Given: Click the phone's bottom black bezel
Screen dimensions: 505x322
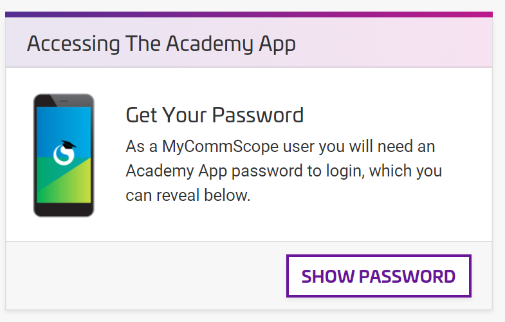Looking at the screenshot, I should coord(64,210).
